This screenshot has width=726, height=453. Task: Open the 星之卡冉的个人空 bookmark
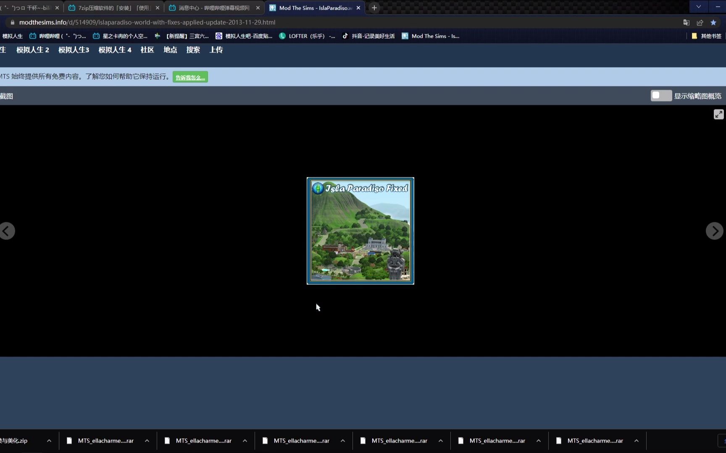pos(120,36)
